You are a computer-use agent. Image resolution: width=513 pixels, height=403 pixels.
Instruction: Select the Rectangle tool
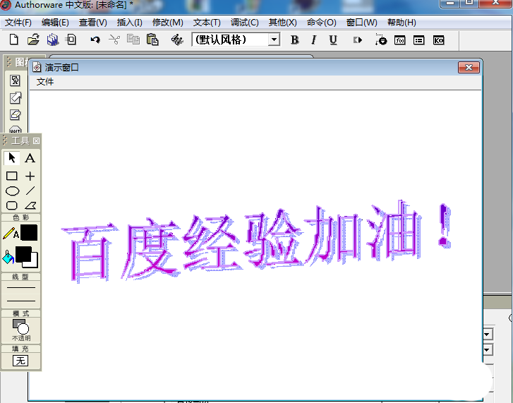[x=12, y=176]
